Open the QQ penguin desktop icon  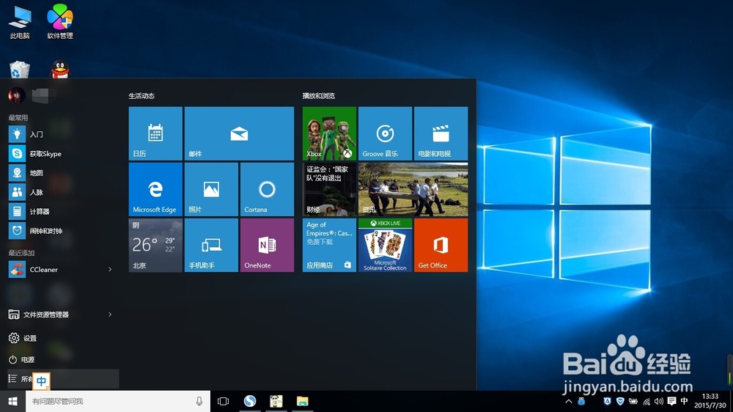[x=60, y=69]
